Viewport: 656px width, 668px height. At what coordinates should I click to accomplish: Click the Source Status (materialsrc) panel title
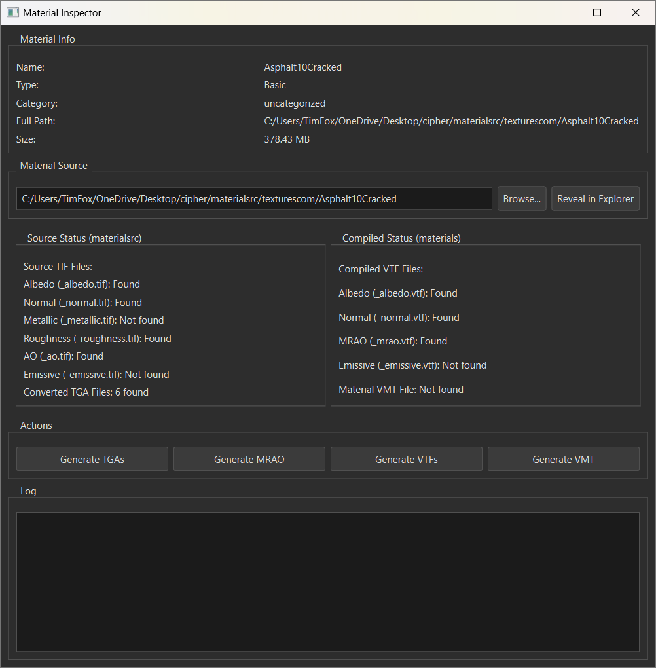(x=84, y=238)
